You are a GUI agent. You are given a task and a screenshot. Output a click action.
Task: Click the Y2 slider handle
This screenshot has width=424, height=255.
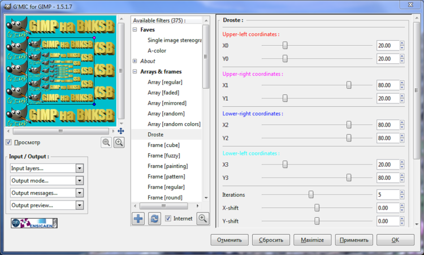[349, 138]
